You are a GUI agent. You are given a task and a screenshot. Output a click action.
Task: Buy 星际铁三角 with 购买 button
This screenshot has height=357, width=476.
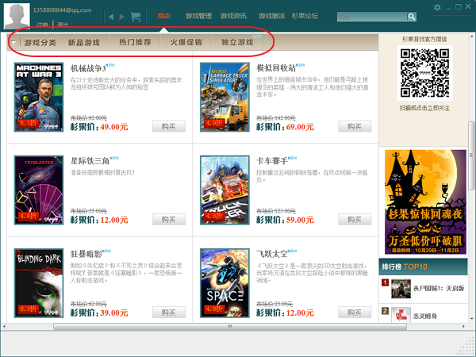pyautogui.click(x=169, y=219)
